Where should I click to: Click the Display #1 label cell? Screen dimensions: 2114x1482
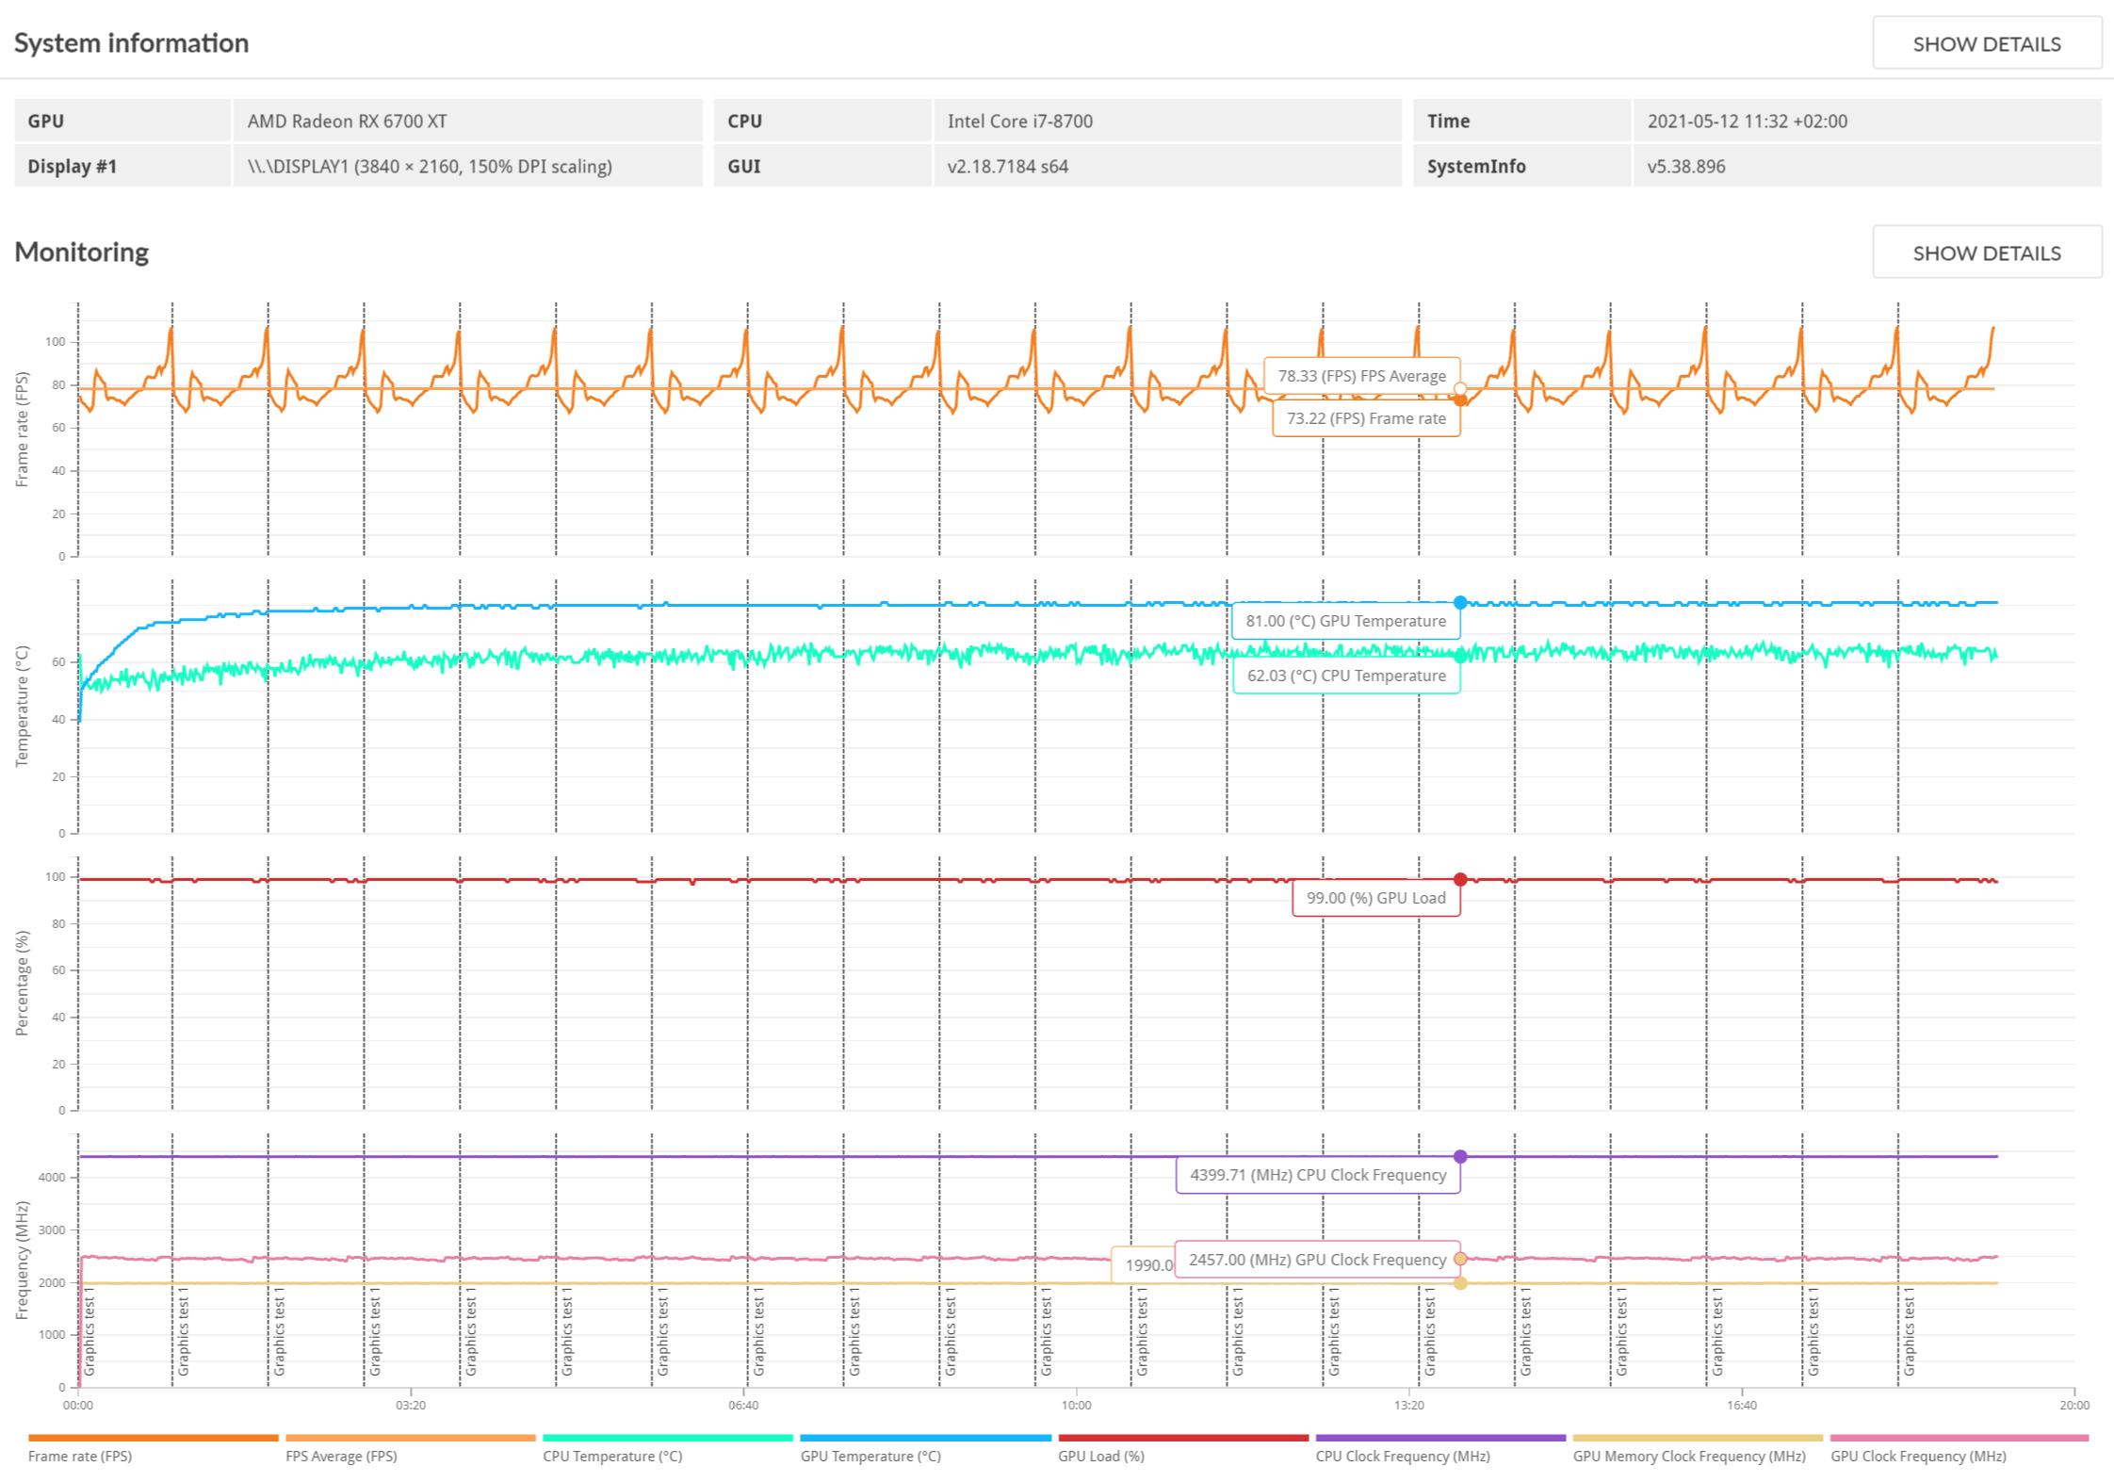(x=122, y=166)
